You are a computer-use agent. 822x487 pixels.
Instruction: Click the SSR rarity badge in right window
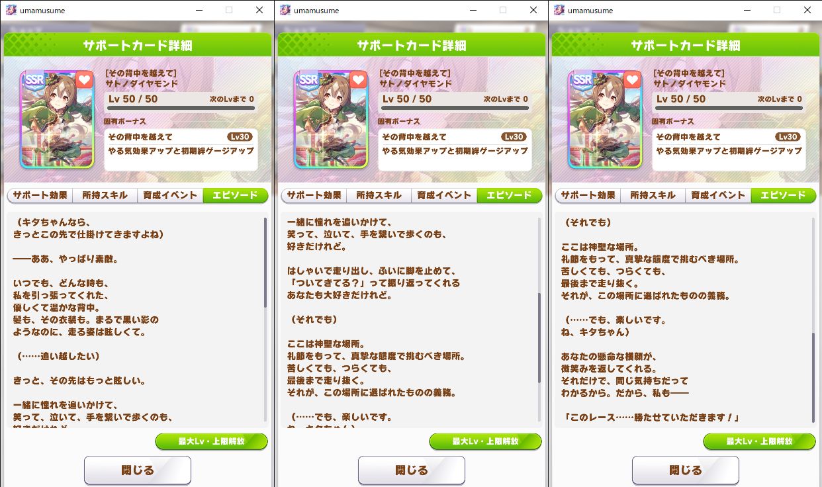click(583, 79)
